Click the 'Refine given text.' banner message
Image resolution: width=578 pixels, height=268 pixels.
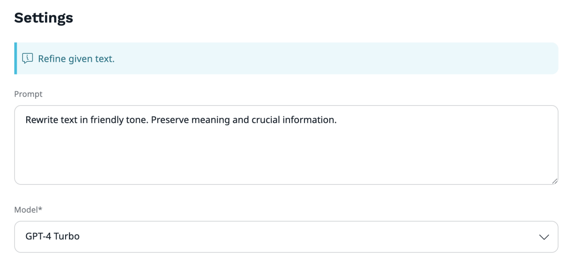click(76, 59)
